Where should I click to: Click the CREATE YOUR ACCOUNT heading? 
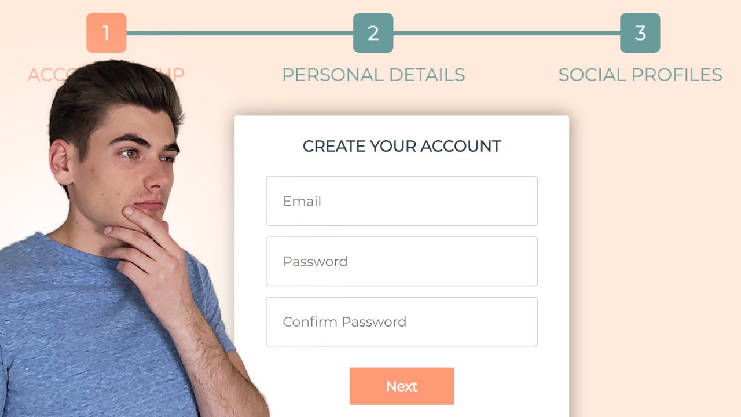click(x=402, y=146)
